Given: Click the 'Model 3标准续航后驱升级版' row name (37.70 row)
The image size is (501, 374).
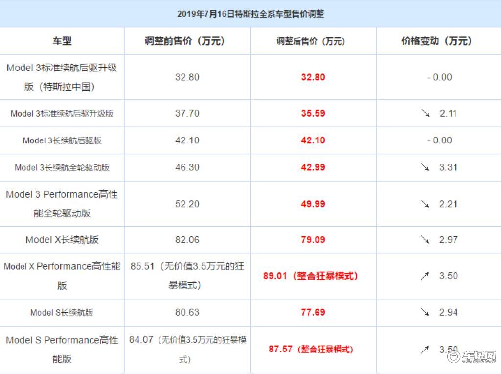Looking at the screenshot, I should click(x=62, y=114).
